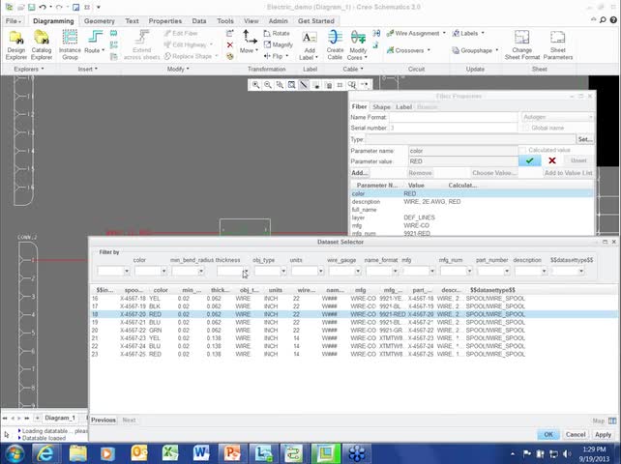Accept parameter value with green checkmark

click(529, 160)
